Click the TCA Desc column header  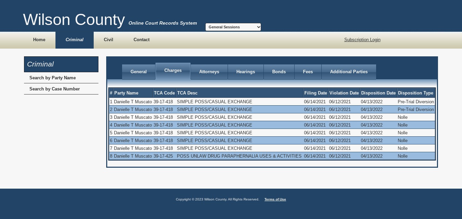coord(240,93)
